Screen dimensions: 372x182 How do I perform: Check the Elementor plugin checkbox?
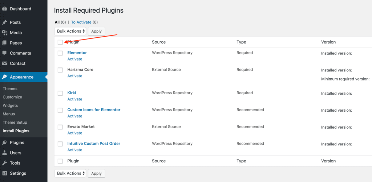point(60,53)
